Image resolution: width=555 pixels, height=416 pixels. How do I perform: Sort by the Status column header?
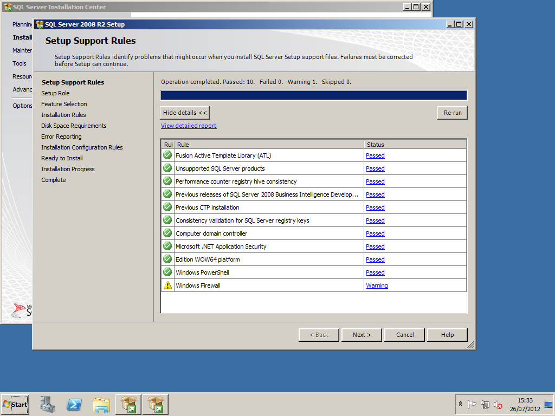tap(415, 145)
